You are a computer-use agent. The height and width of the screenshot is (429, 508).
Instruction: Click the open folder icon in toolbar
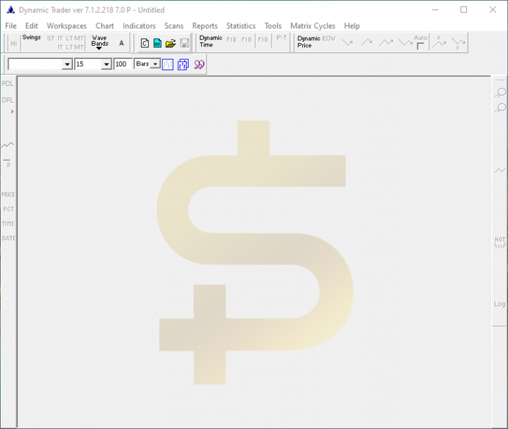(171, 43)
